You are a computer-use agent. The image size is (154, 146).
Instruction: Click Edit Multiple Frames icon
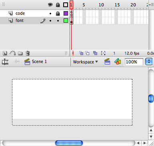click(x=95, y=53)
